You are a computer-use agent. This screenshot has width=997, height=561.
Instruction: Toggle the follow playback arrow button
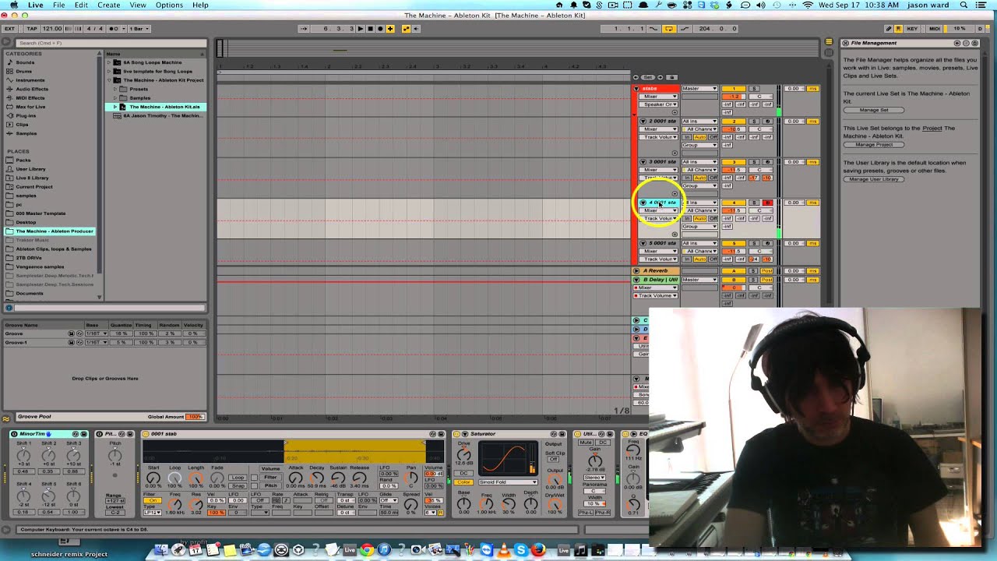coord(305,29)
